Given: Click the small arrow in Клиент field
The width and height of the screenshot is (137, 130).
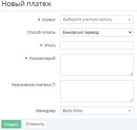Looking at the screenshot, I should pos(129,19).
